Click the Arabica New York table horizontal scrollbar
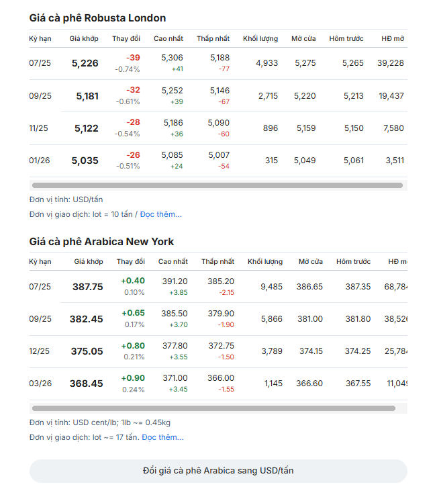The width and height of the screenshot is (439, 495). (x=213, y=408)
